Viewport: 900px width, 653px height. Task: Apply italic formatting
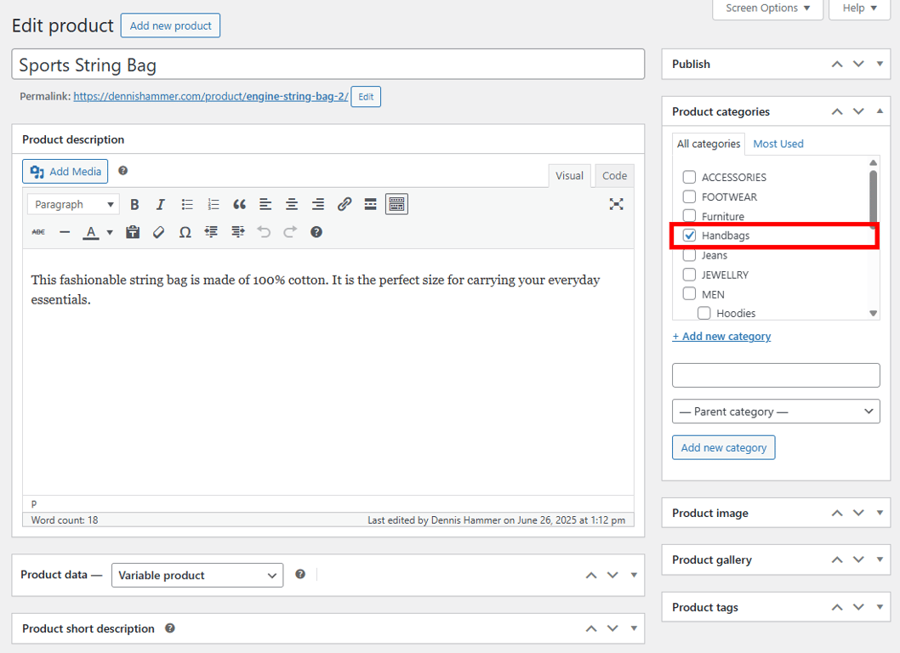click(160, 203)
